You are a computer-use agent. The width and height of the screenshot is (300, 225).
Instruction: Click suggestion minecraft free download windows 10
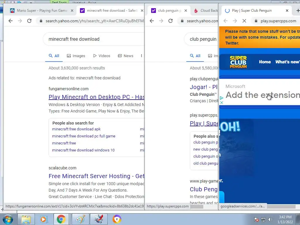[83, 150]
